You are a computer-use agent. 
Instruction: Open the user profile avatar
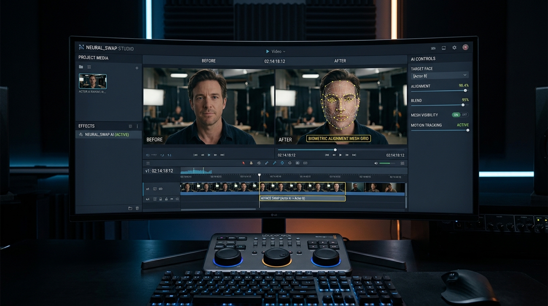click(x=465, y=47)
